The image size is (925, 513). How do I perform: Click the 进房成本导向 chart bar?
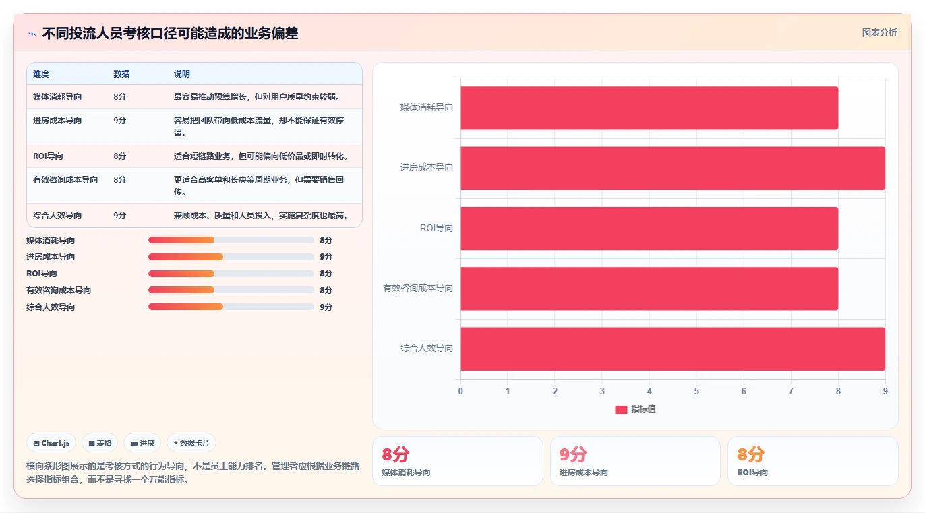pyautogui.click(x=673, y=168)
